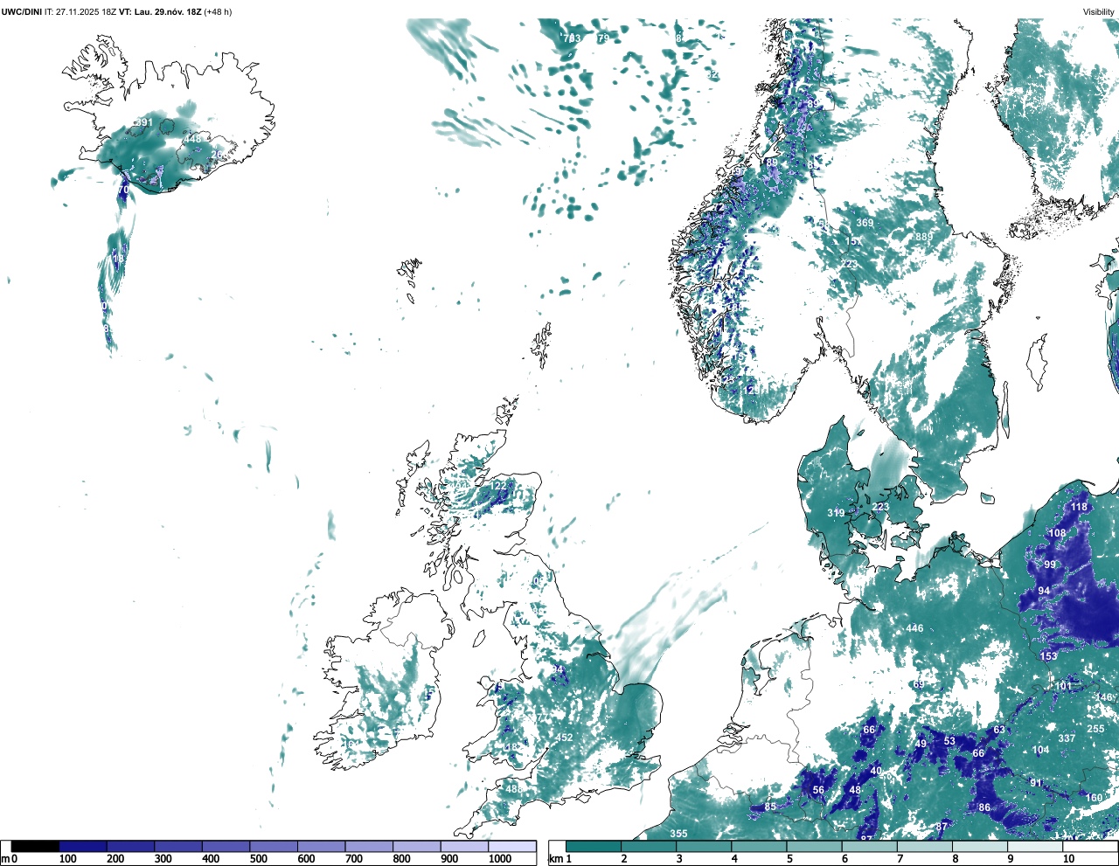Click the 160 visibility value
The image size is (1119, 866).
coord(1095,798)
